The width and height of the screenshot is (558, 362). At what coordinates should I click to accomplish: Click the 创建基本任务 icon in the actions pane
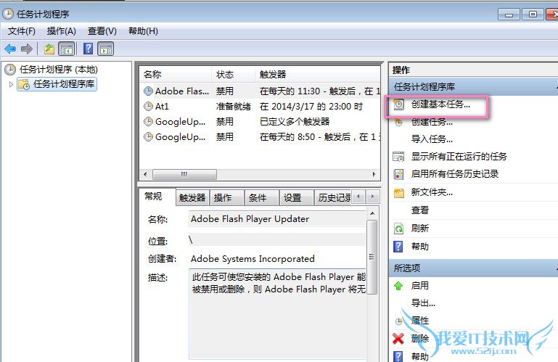(398, 104)
